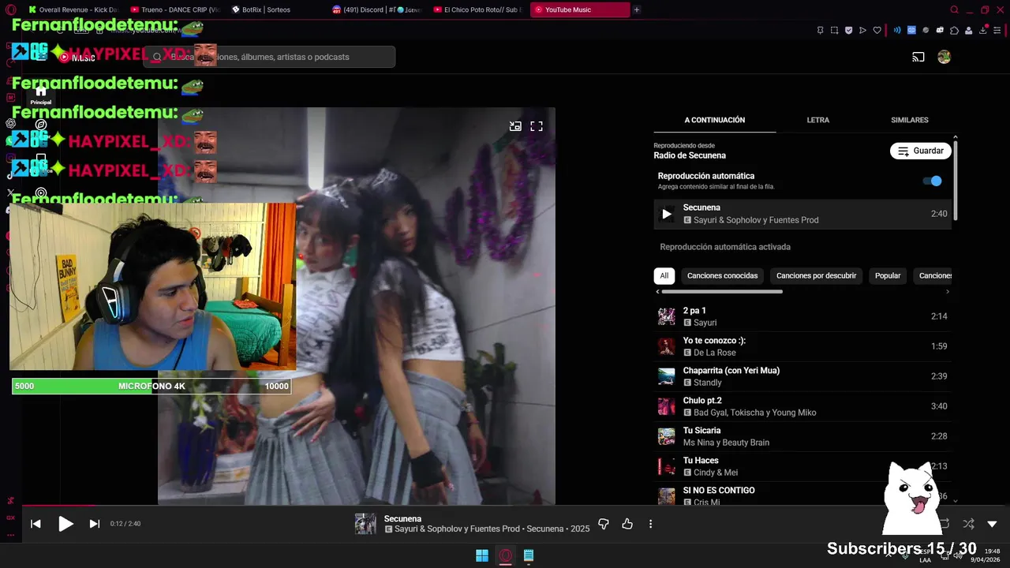The width and height of the screenshot is (1010, 568).
Task: Click the Opera GX taskbar icon
Action: pyautogui.click(x=506, y=555)
